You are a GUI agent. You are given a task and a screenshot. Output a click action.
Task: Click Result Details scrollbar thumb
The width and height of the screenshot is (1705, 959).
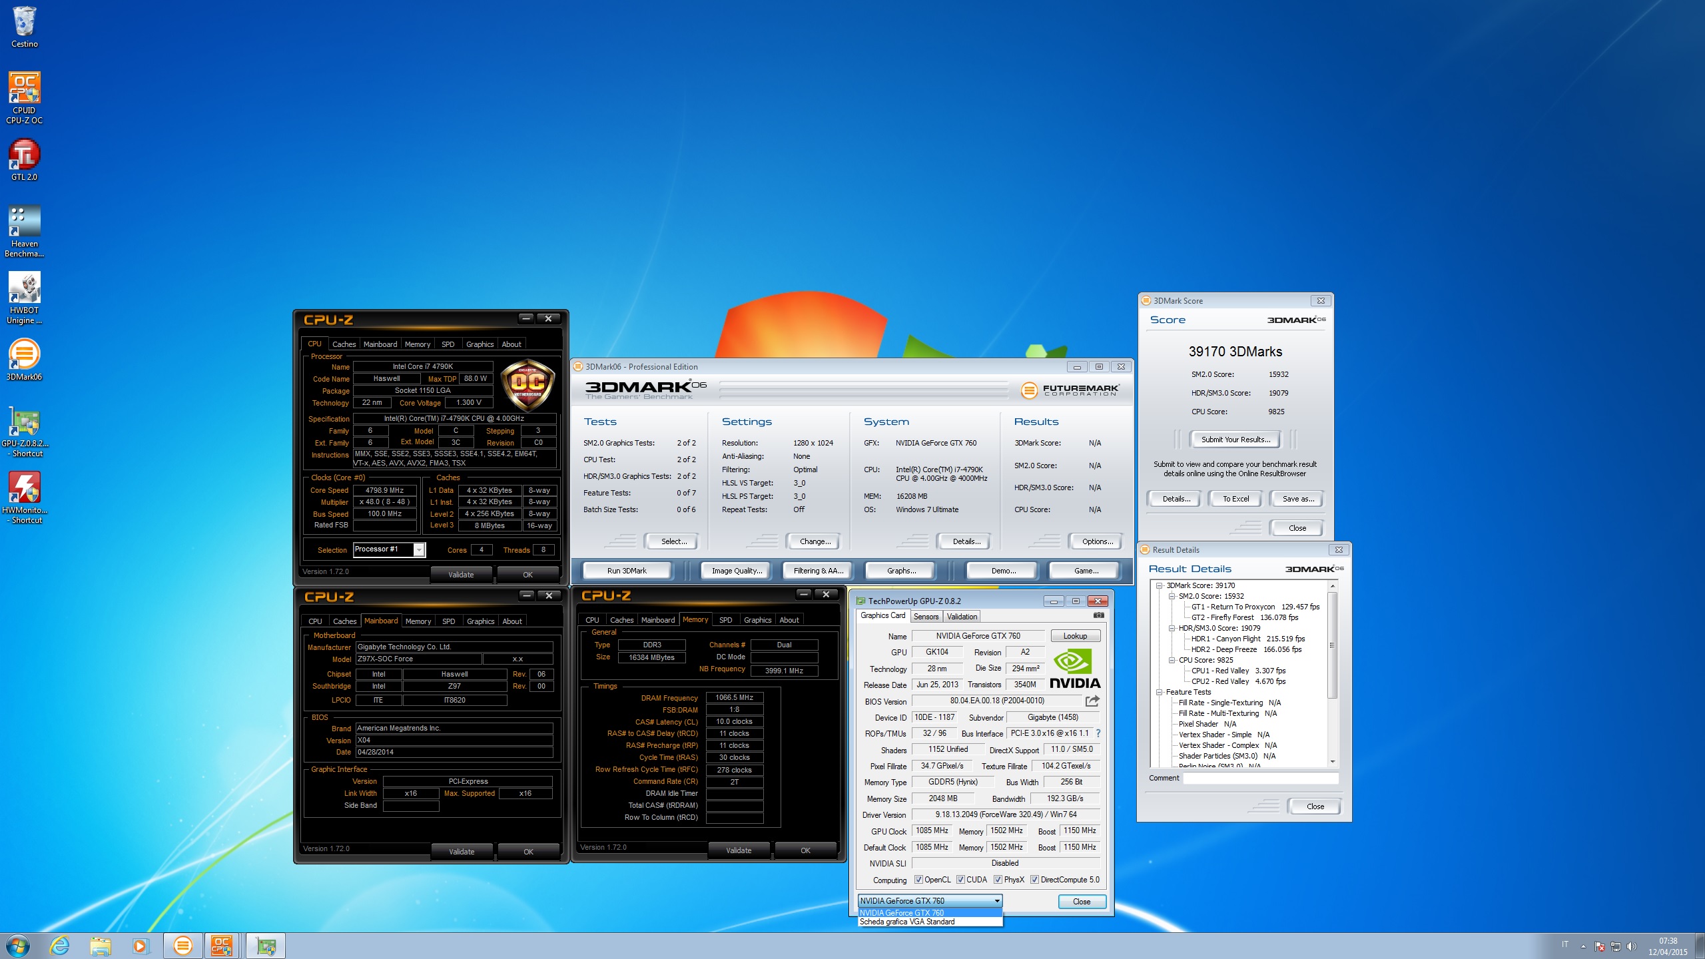tap(1333, 645)
